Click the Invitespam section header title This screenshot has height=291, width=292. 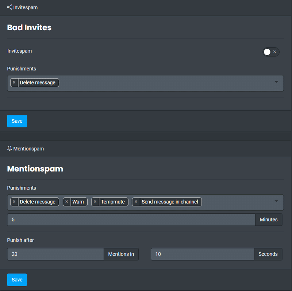[x=25, y=7]
